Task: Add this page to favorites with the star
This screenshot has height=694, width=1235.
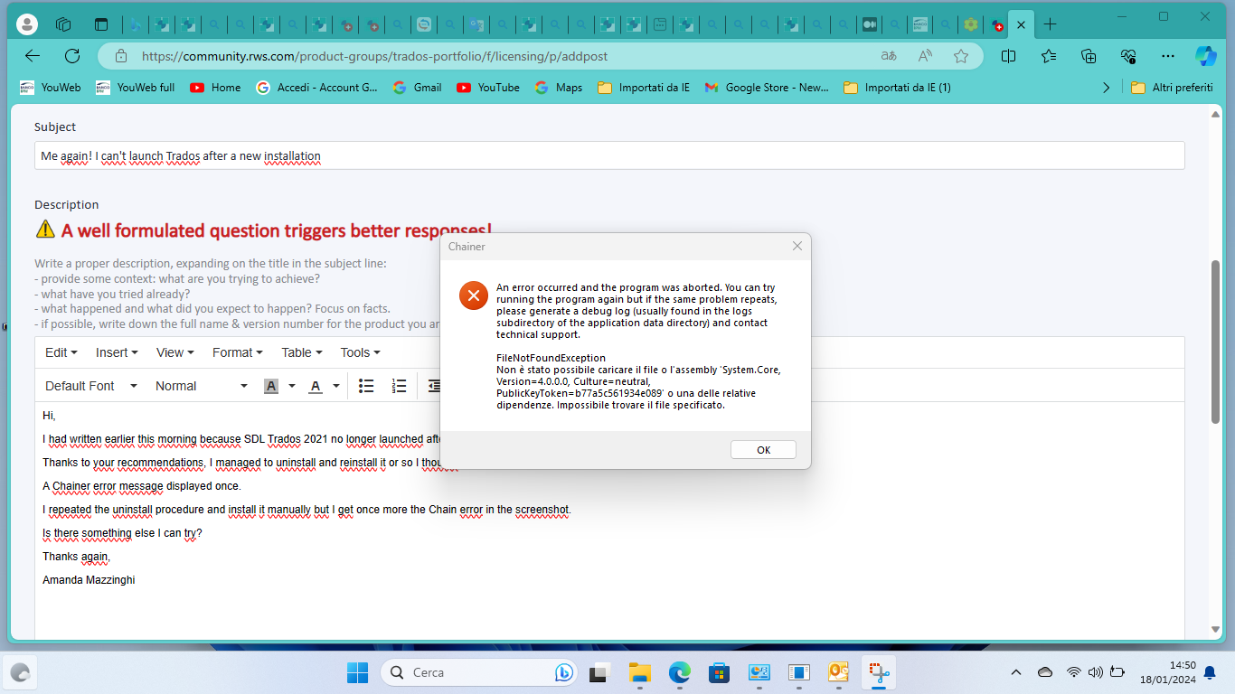Action: [x=961, y=56]
